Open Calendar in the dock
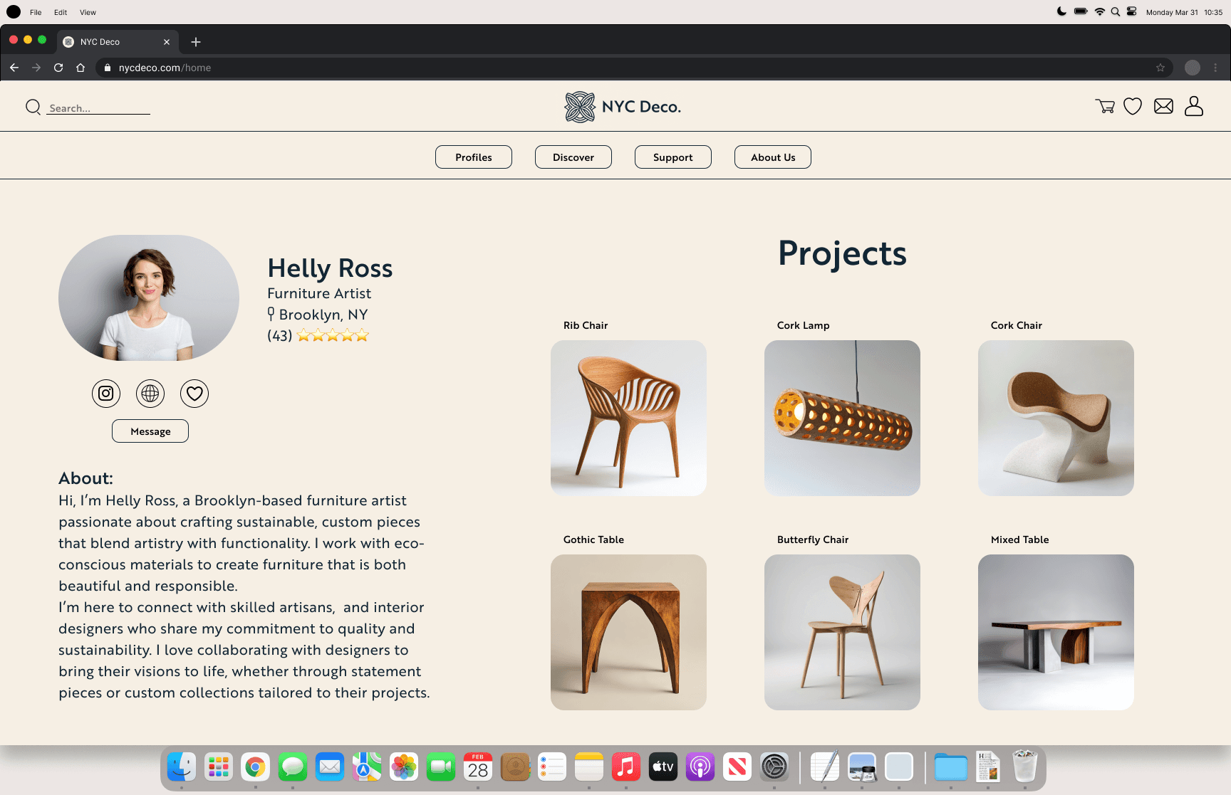 tap(478, 767)
